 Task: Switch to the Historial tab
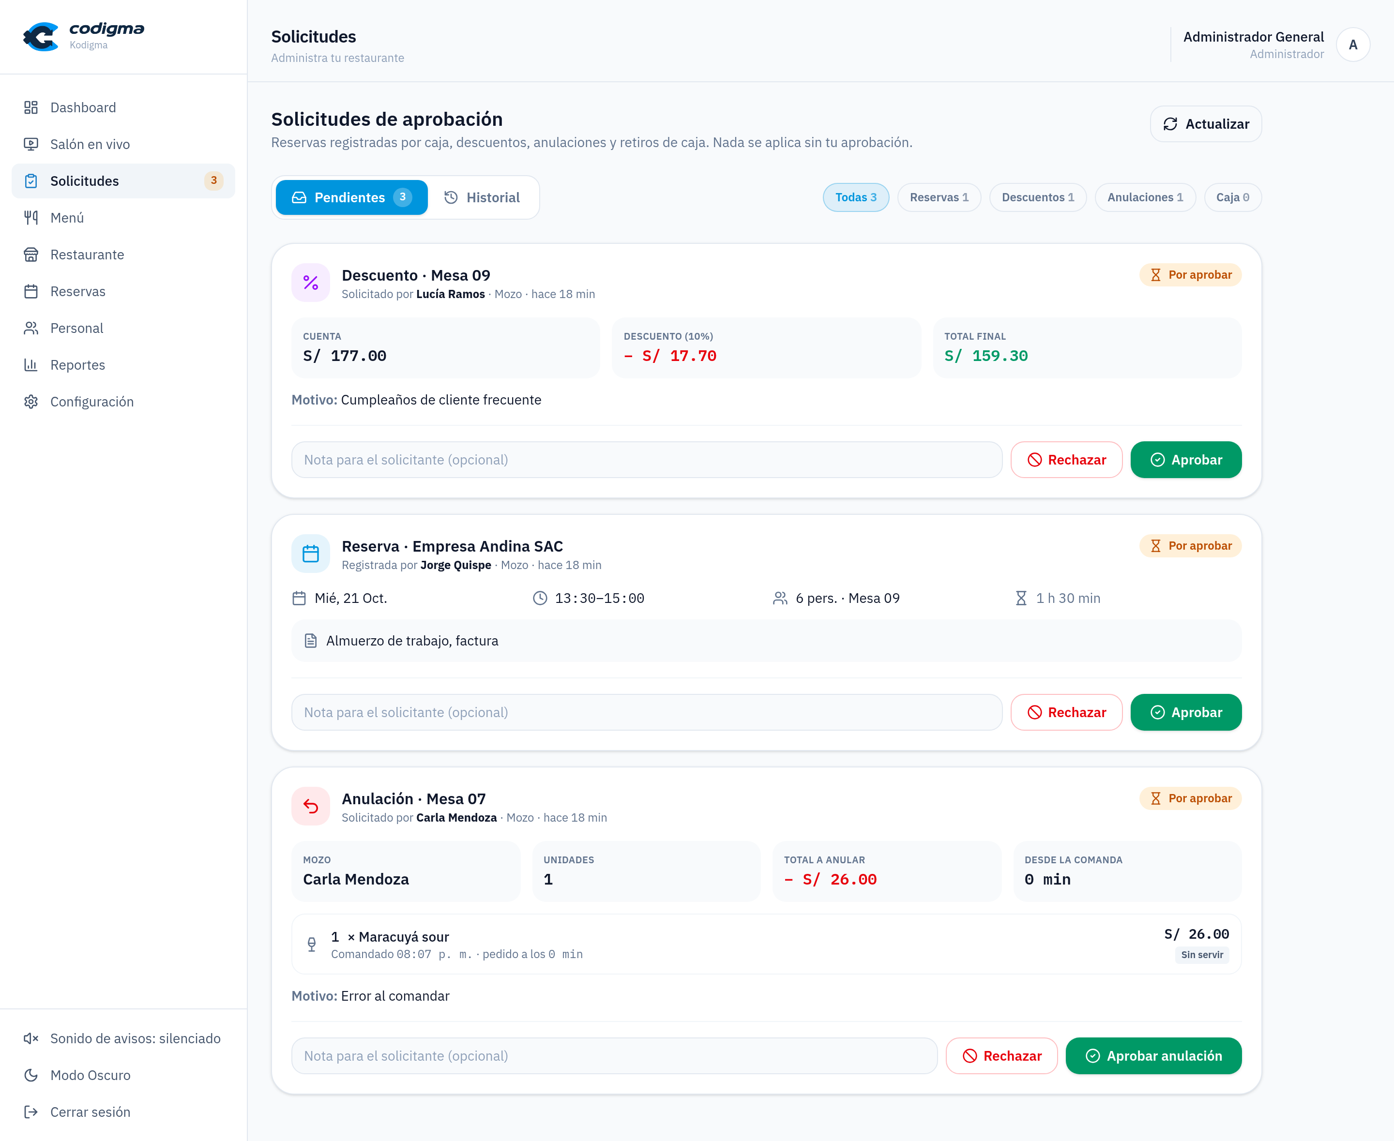click(483, 197)
